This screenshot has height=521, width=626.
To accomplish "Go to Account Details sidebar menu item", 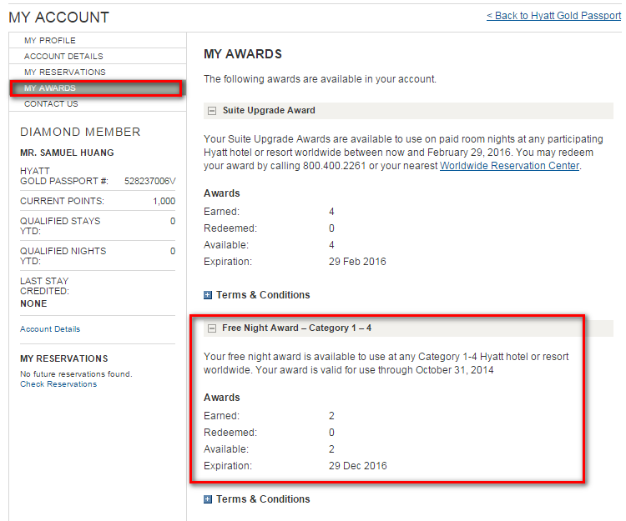I will [63, 56].
